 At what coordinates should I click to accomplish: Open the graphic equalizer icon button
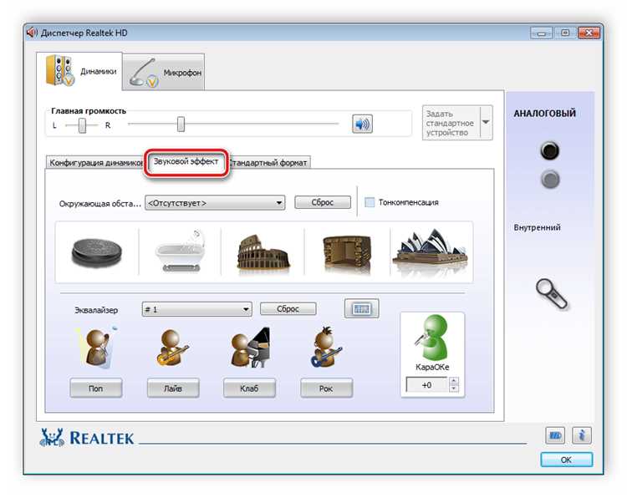361,308
